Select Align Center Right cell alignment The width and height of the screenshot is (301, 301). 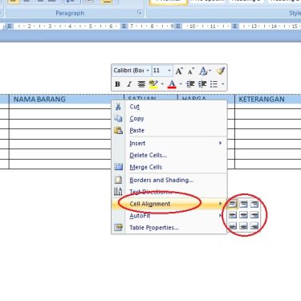coord(254,215)
